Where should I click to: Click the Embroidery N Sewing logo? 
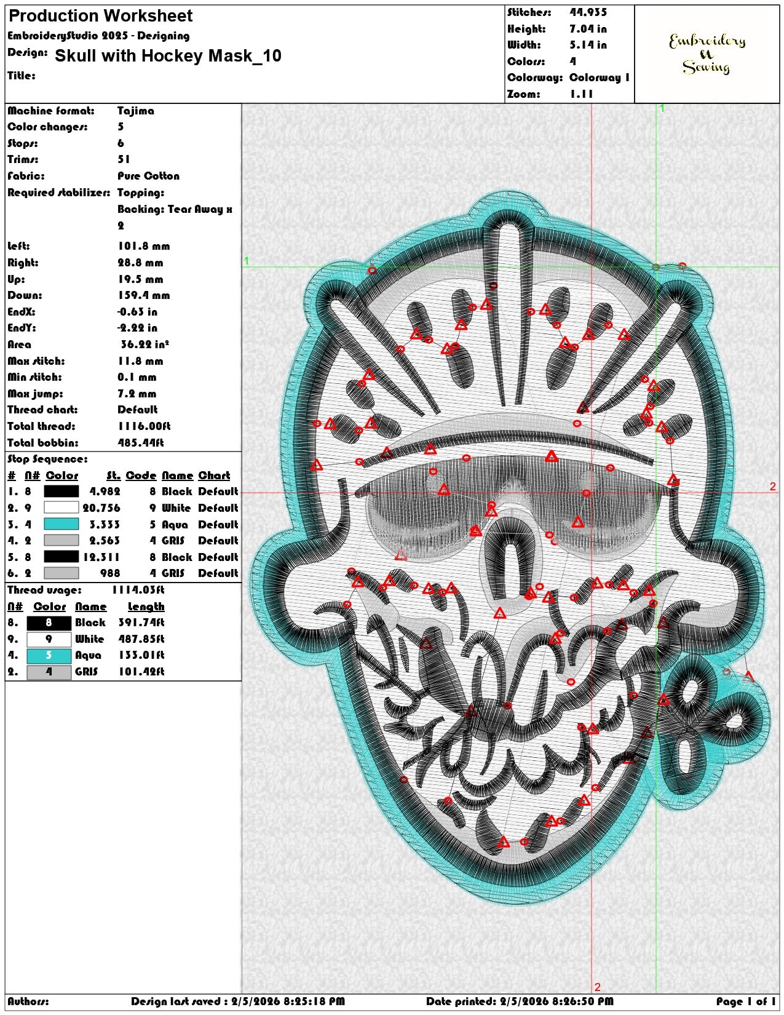(707, 54)
